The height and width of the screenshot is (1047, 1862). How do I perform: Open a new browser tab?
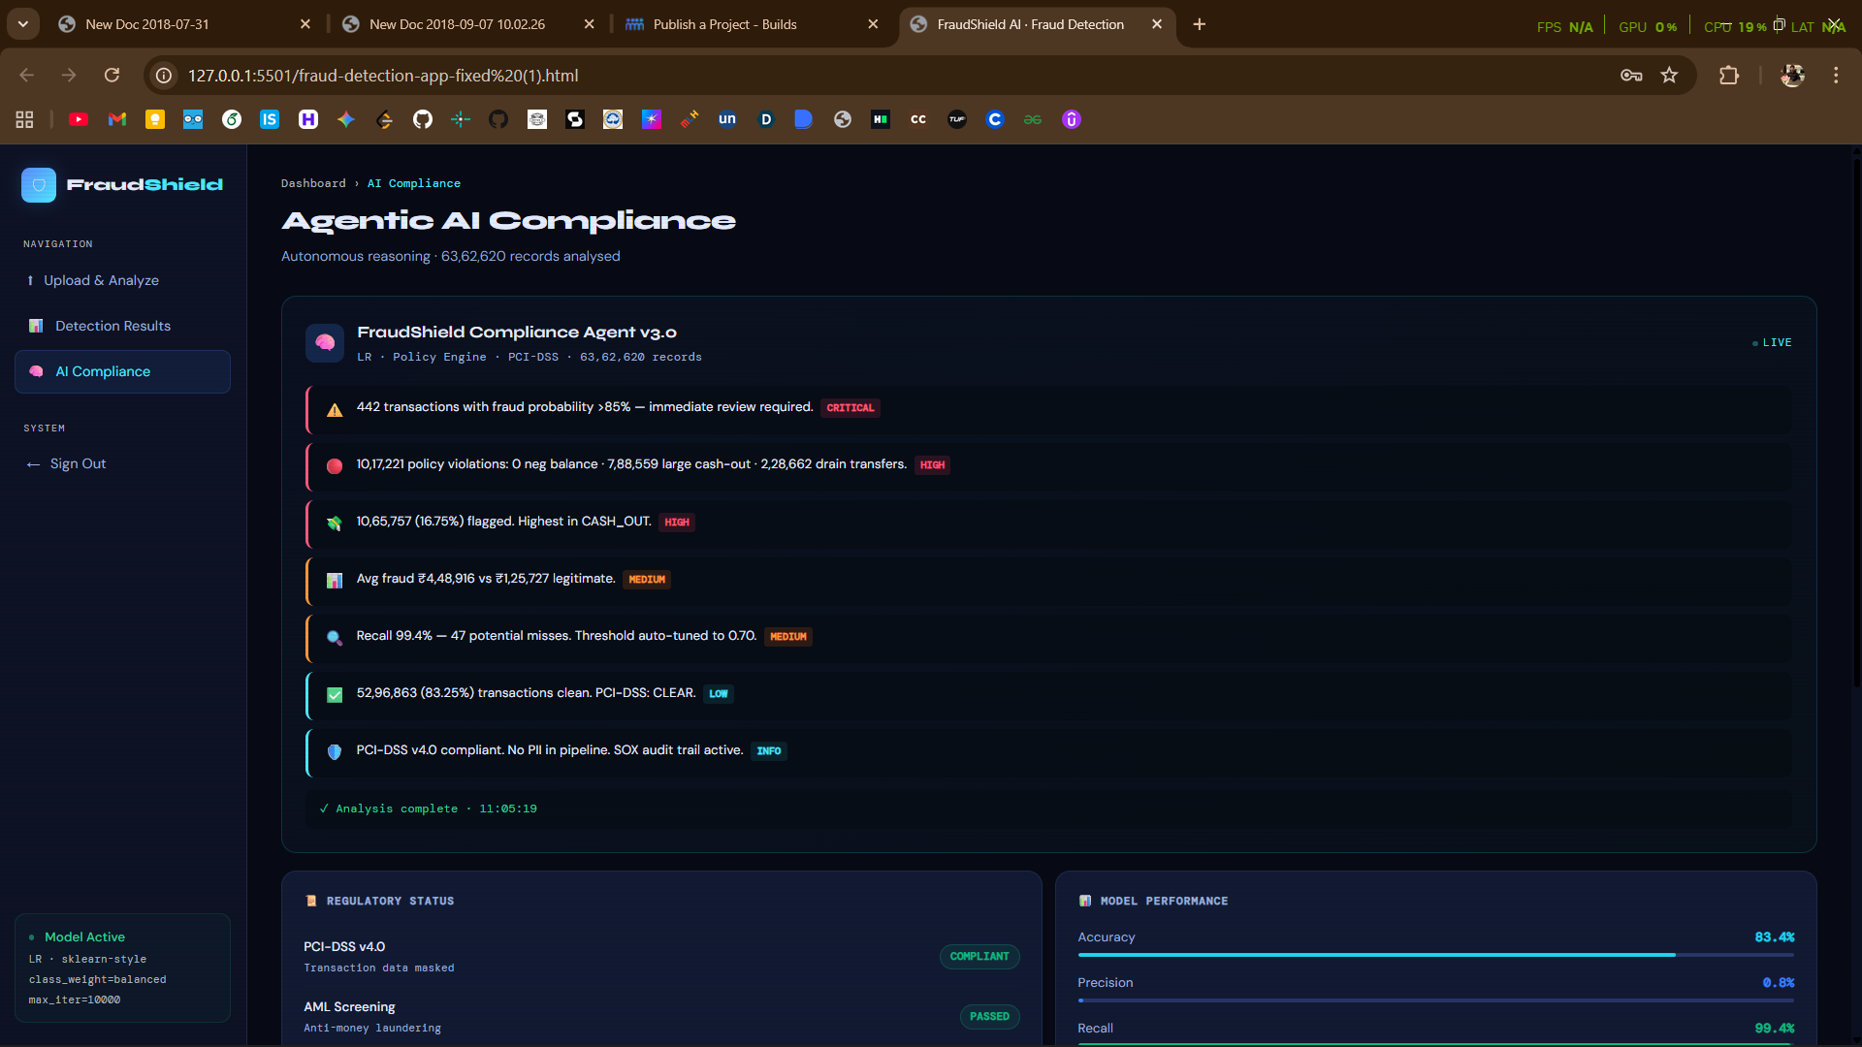point(1200,24)
